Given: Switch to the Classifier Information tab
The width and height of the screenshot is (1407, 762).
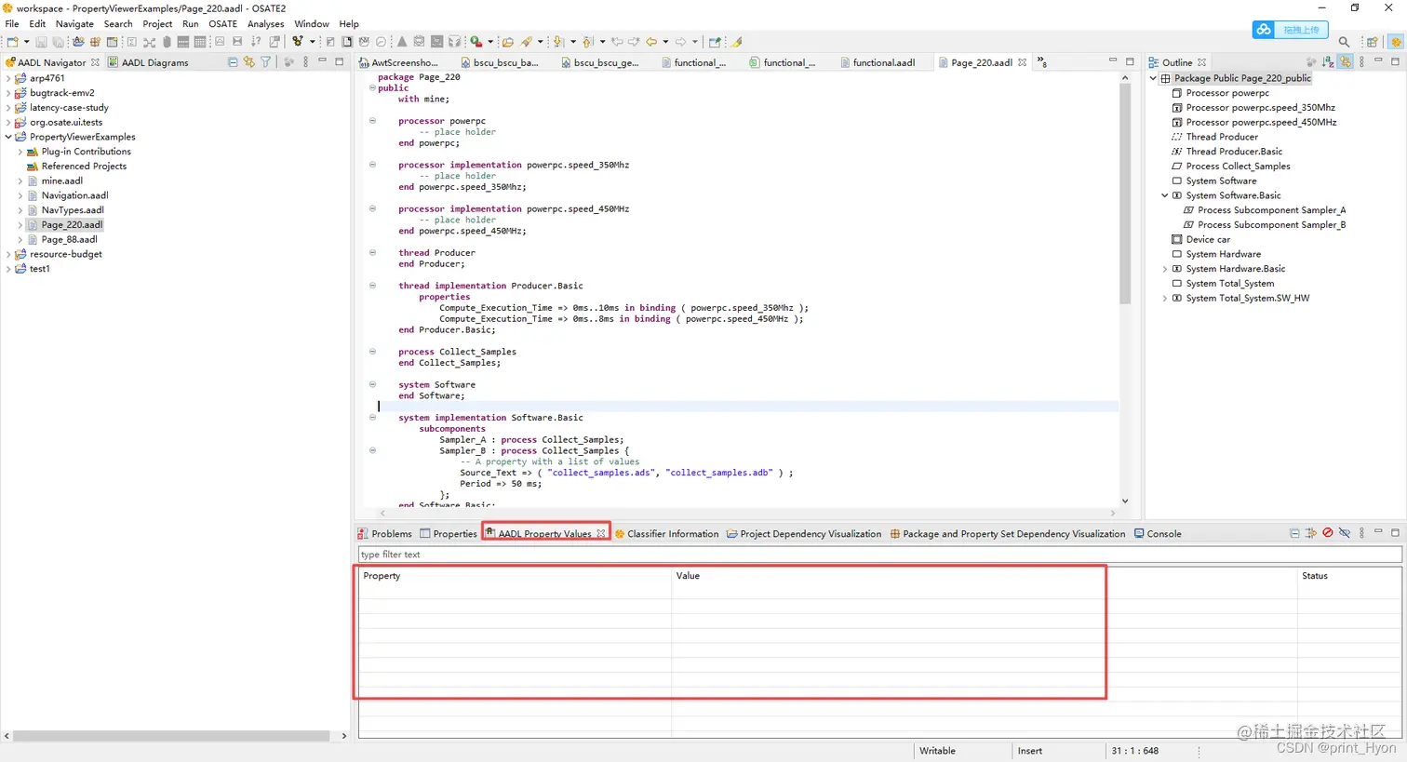Looking at the screenshot, I should [666, 534].
